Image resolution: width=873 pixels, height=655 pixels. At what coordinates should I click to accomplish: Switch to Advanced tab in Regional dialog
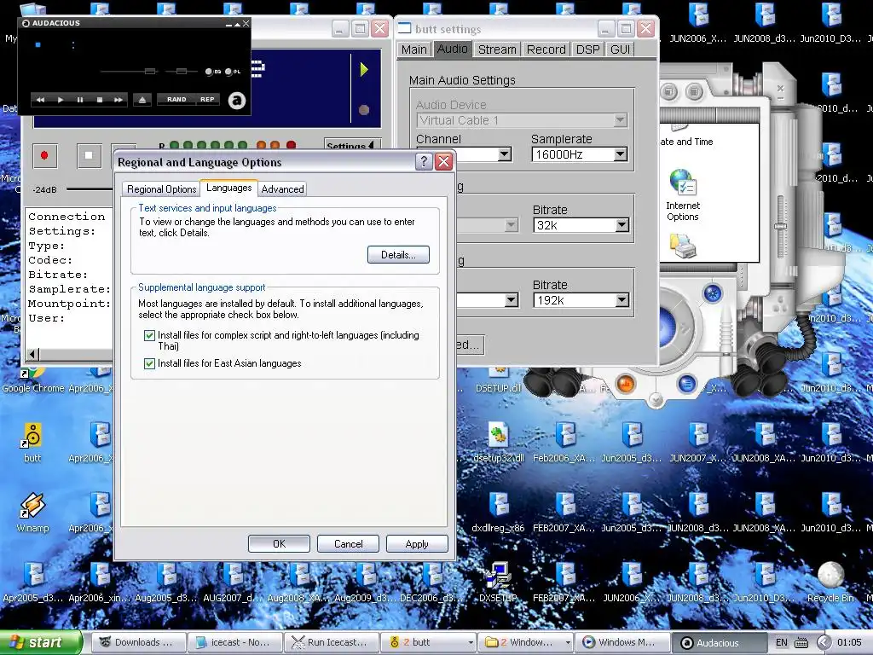point(282,188)
